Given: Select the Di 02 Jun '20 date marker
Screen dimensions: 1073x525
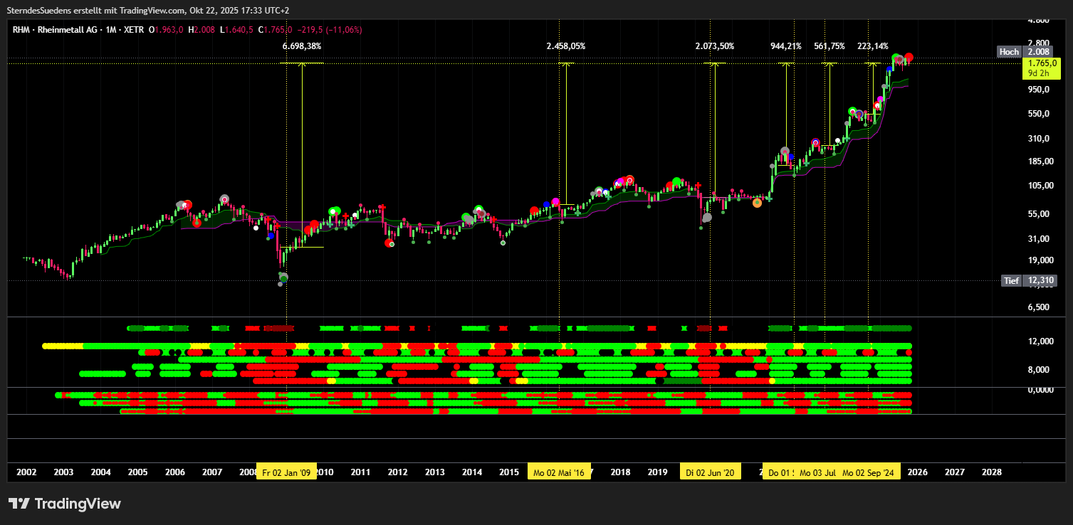Looking at the screenshot, I should pyautogui.click(x=711, y=472).
